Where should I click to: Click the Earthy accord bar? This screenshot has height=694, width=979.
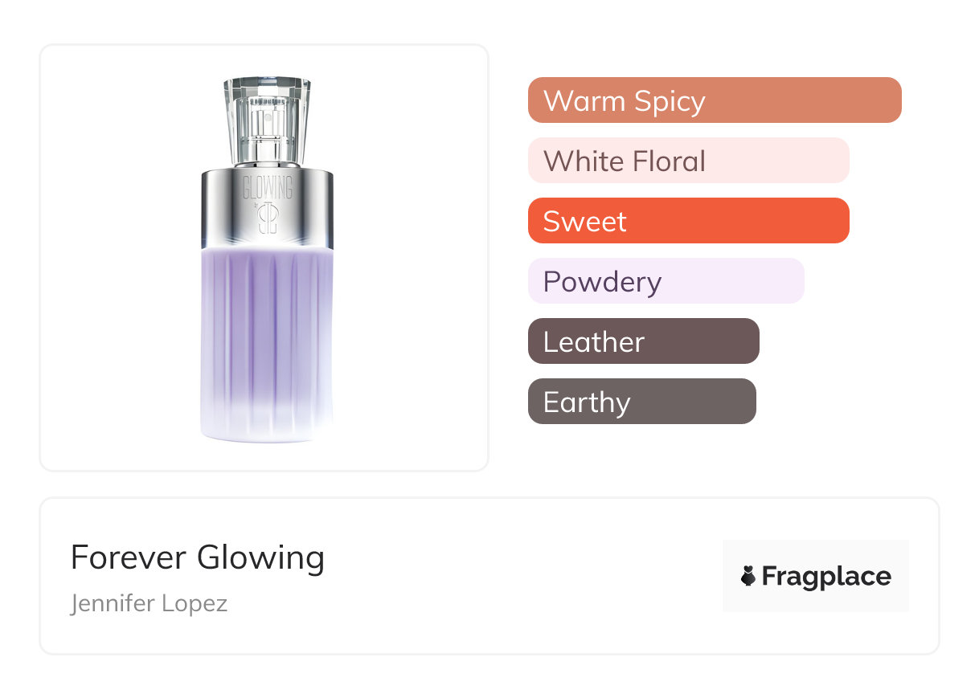click(x=641, y=402)
